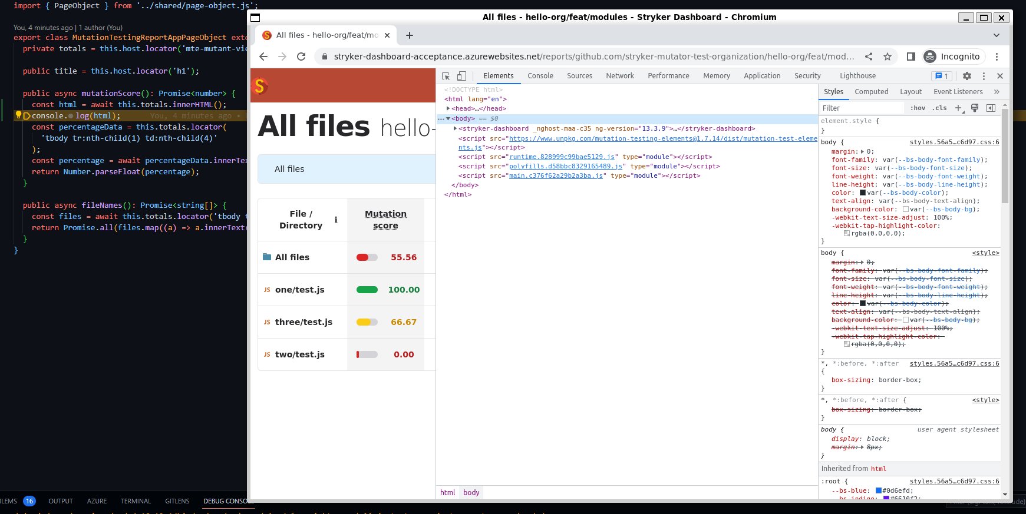Toggle the Chromium side panel icon
1026x514 pixels.
coord(910,57)
